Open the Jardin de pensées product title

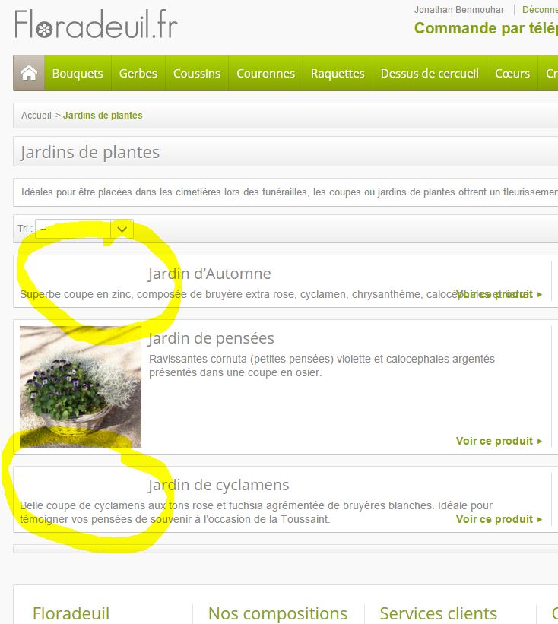click(211, 338)
